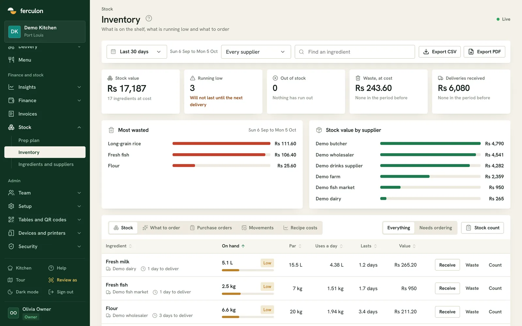Toggle Dark mode
The height and width of the screenshot is (326, 522).
[23, 292]
